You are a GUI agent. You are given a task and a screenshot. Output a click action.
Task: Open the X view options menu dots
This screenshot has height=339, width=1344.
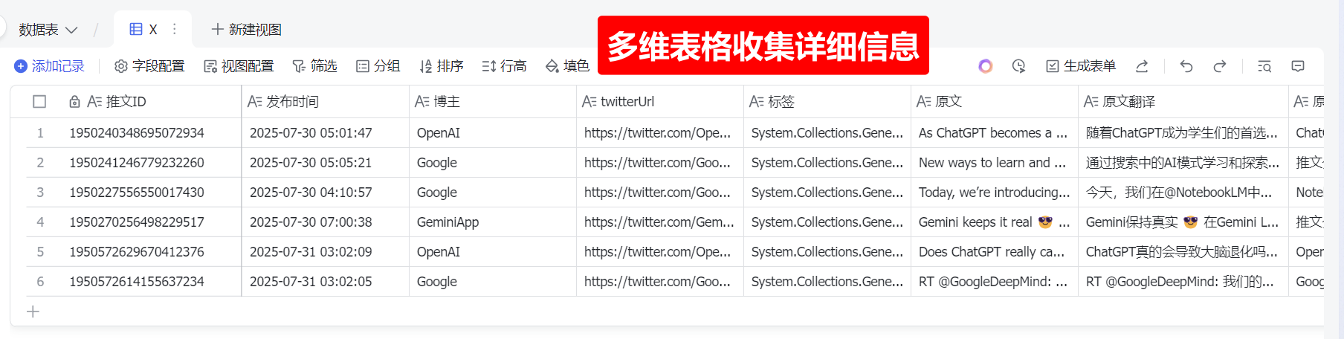(175, 29)
